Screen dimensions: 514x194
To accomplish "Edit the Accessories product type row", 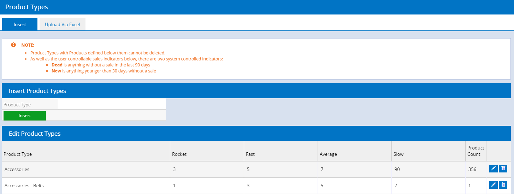I will [494, 169].
